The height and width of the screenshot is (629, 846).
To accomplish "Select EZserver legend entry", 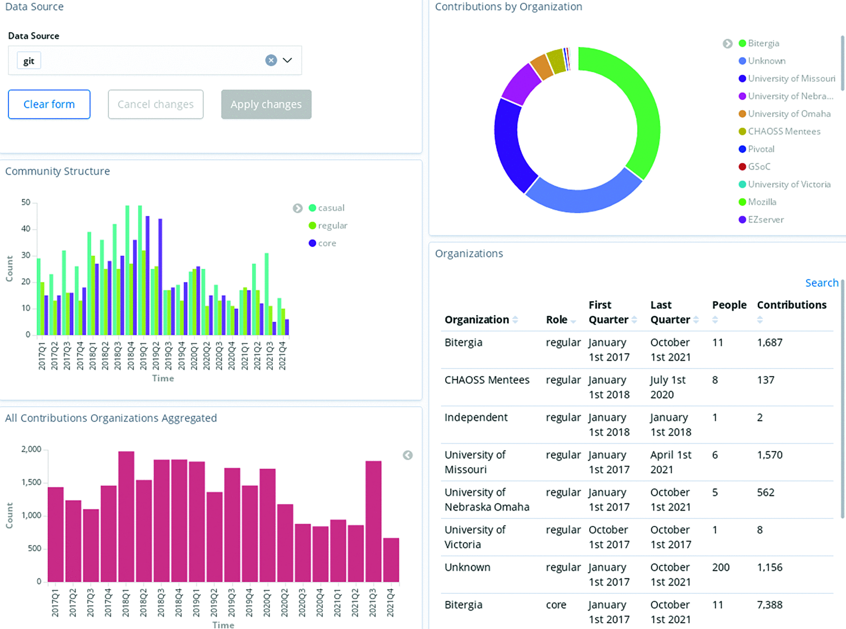I will [761, 220].
